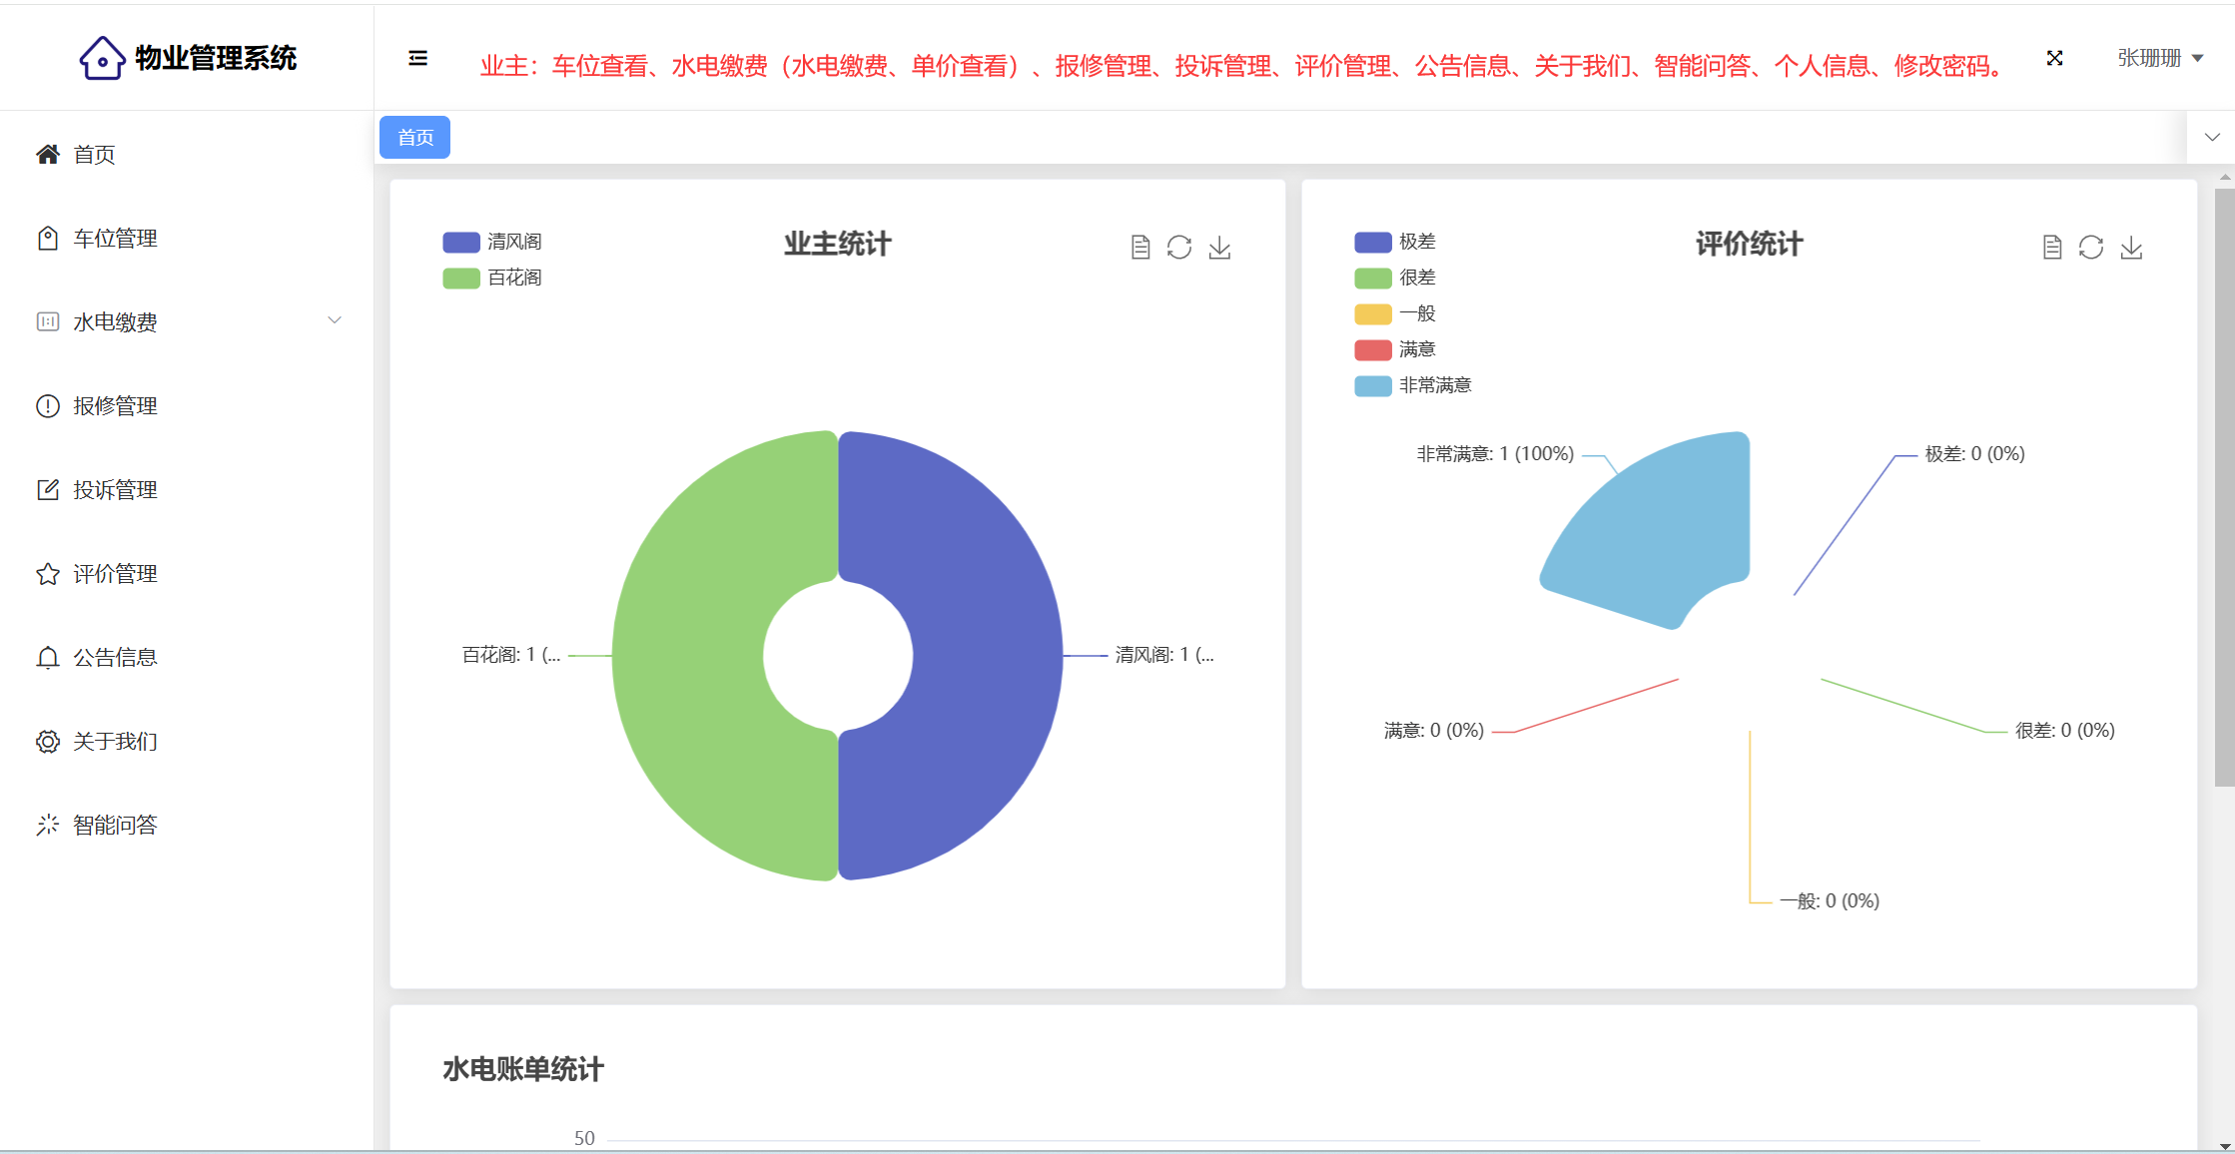2235x1154 pixels.
Task: Toggle 百花阁 legend series visibility
Action: pyautogui.click(x=492, y=278)
